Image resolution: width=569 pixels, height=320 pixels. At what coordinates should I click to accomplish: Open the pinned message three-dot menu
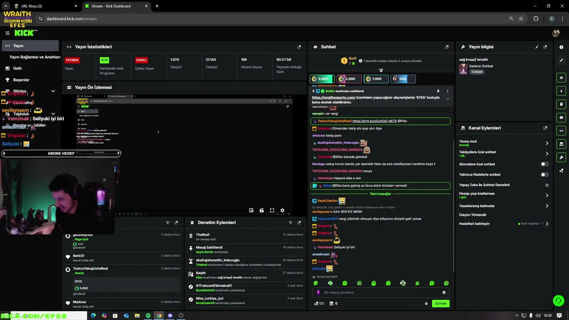click(447, 91)
